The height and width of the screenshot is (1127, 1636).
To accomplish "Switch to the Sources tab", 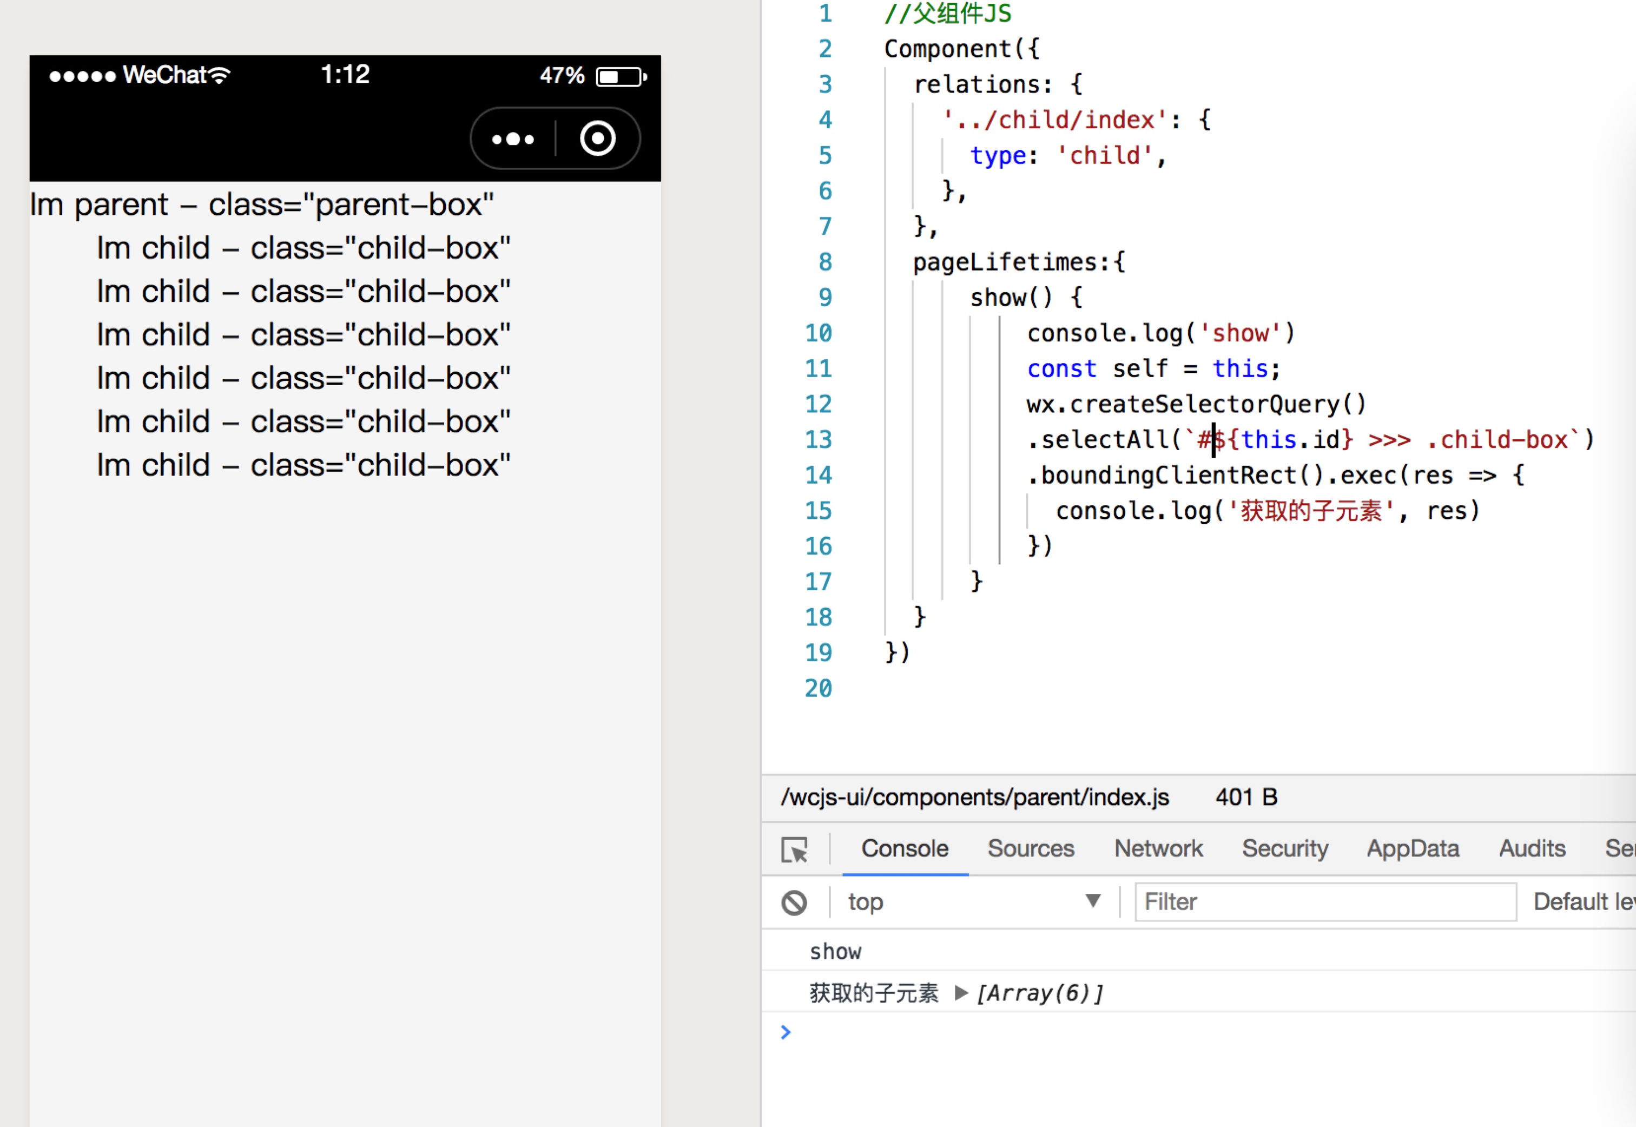I will (1030, 848).
